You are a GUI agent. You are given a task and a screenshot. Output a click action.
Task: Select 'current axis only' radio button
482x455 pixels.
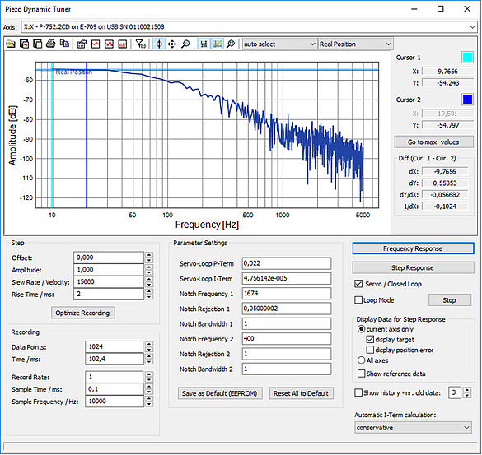click(362, 329)
